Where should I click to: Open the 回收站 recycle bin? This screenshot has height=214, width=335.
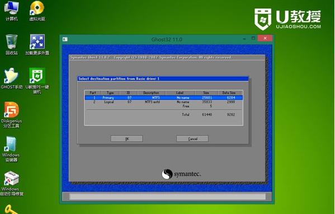pyautogui.click(x=12, y=44)
